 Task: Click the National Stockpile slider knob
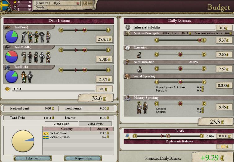click(200, 40)
